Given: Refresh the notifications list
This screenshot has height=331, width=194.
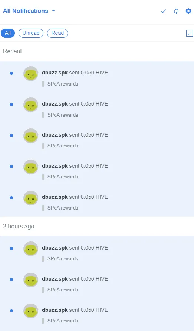Looking at the screenshot, I should pos(176,11).
